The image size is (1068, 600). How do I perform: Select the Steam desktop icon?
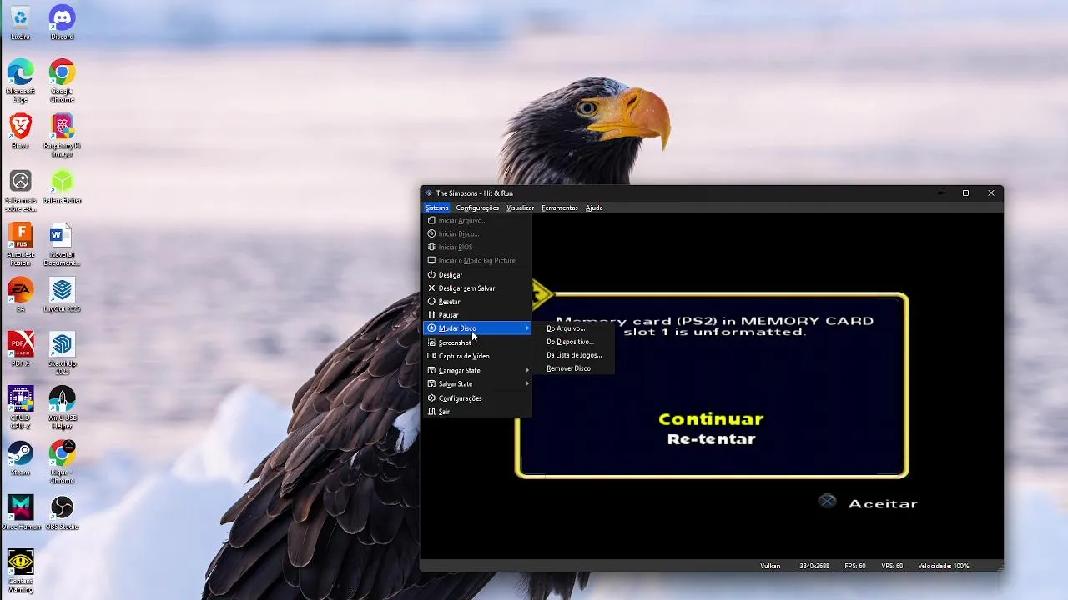20,458
